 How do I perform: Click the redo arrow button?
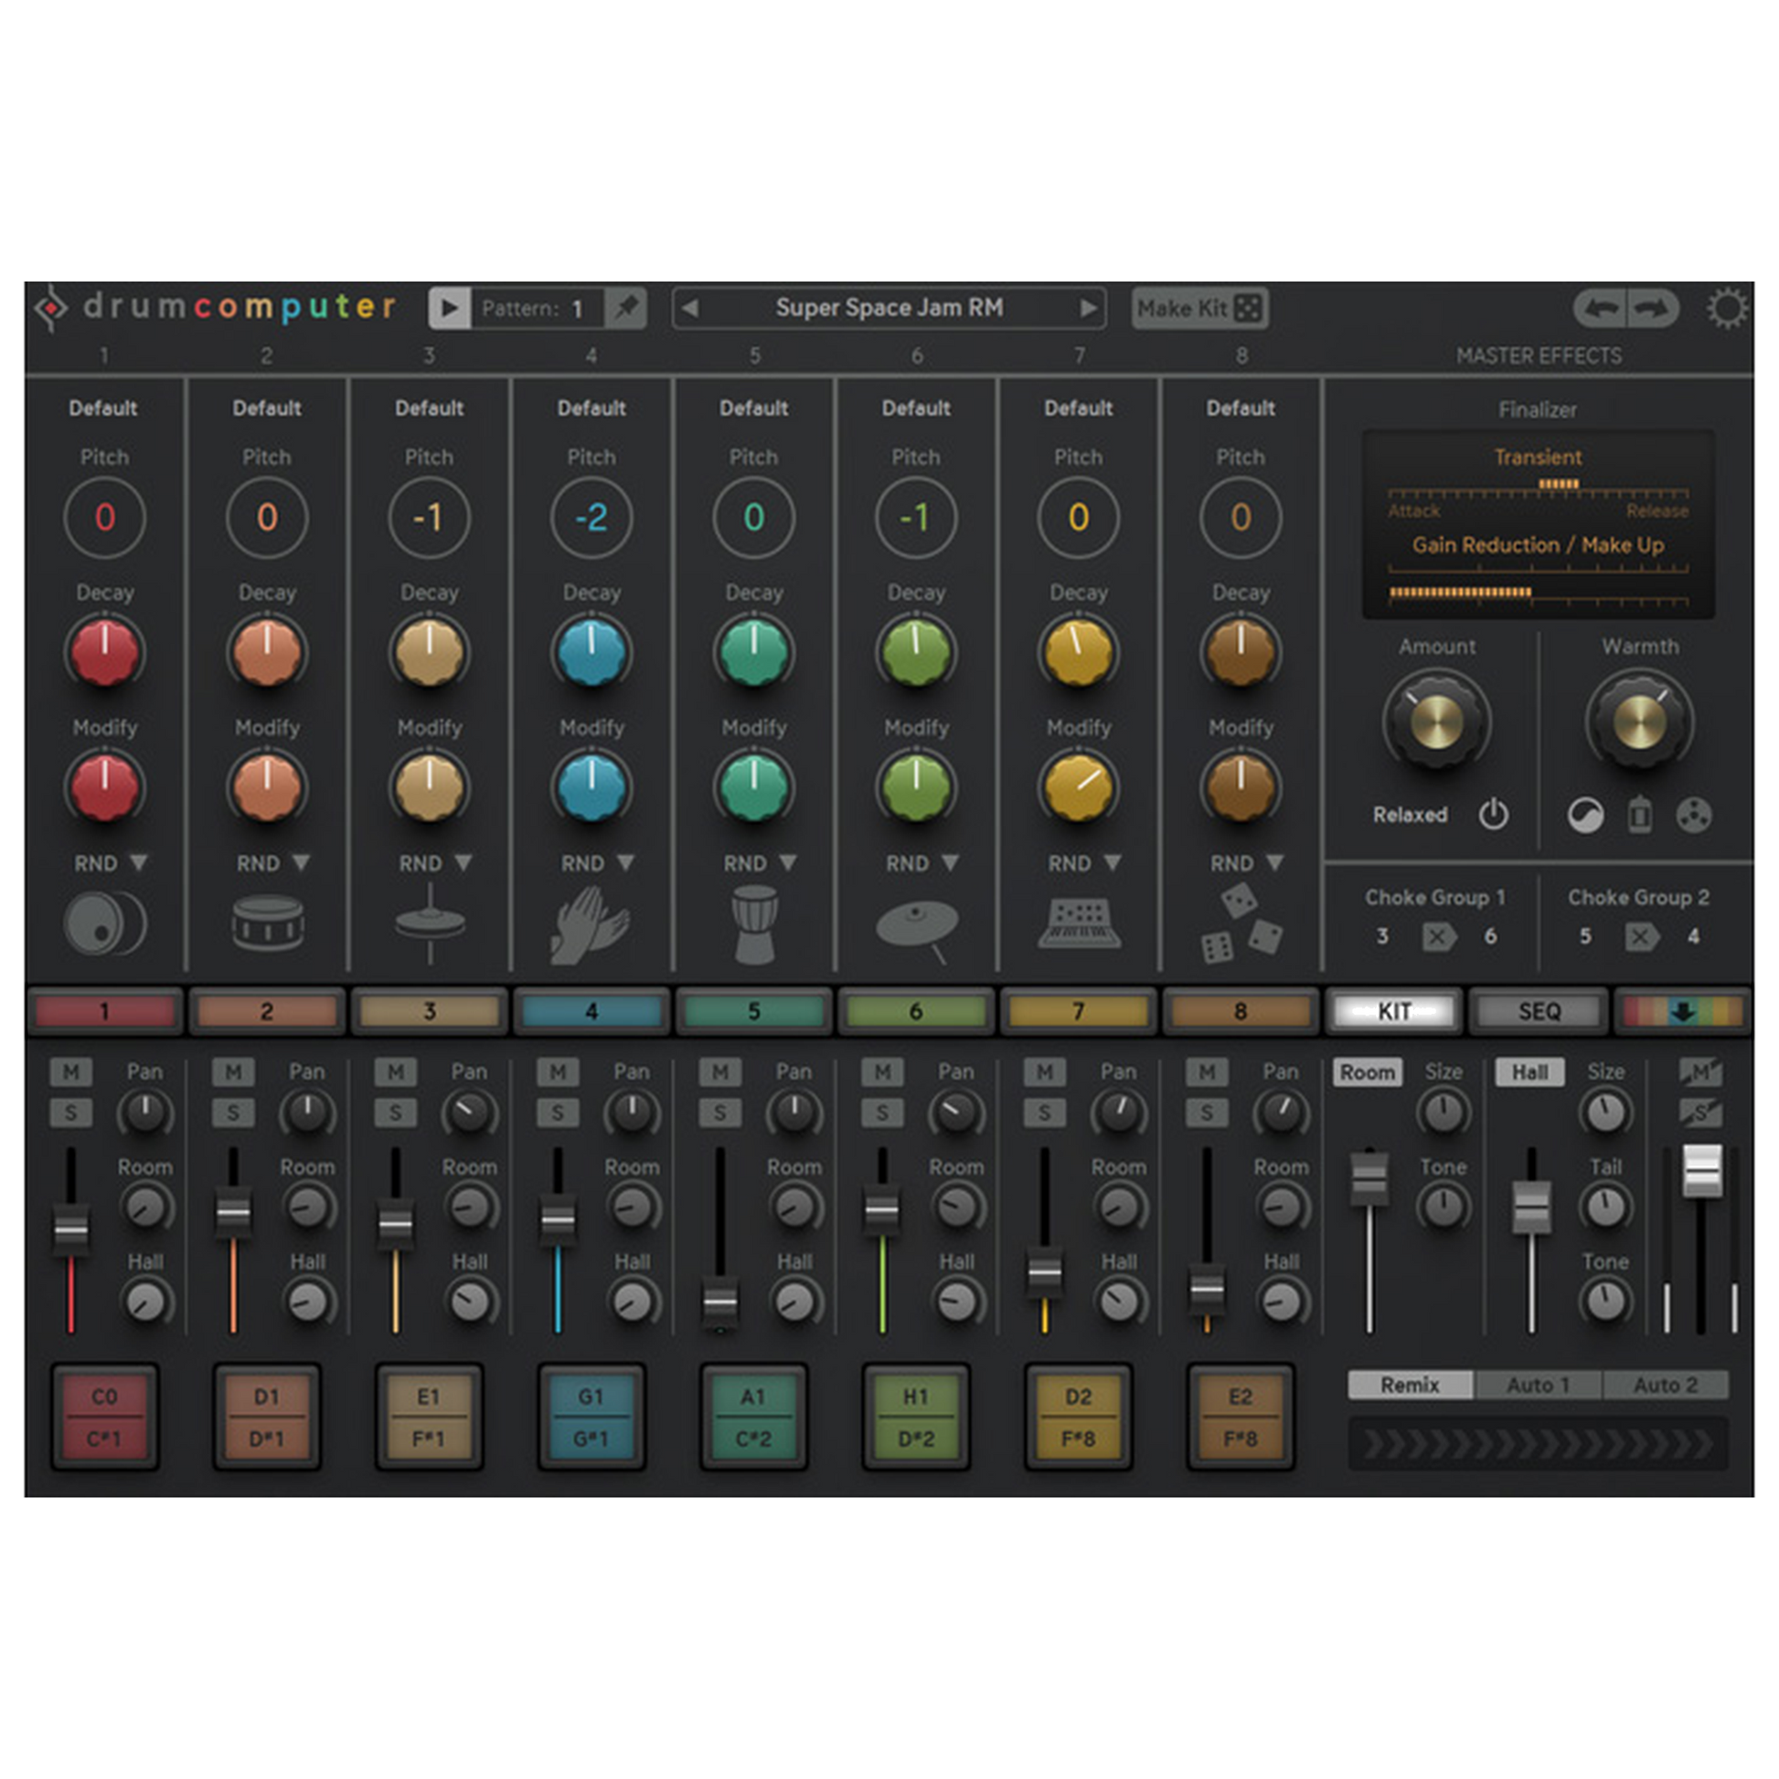tap(1652, 308)
